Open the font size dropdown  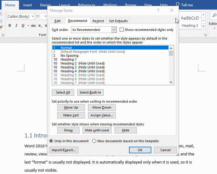(46, 16)
